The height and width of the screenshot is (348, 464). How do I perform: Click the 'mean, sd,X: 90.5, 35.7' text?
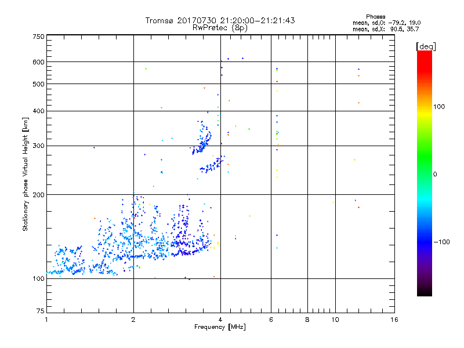pos(386,29)
